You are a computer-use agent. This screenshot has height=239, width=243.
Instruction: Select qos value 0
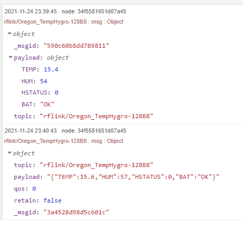pyautogui.click(x=34, y=189)
